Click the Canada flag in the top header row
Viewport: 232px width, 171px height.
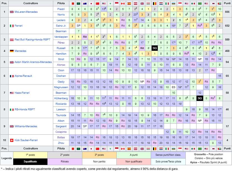coord(123,3)
